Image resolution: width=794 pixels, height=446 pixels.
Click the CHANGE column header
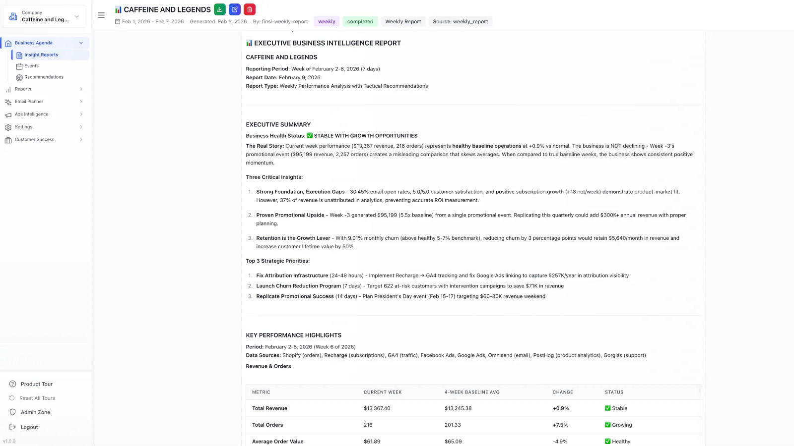[x=563, y=392]
